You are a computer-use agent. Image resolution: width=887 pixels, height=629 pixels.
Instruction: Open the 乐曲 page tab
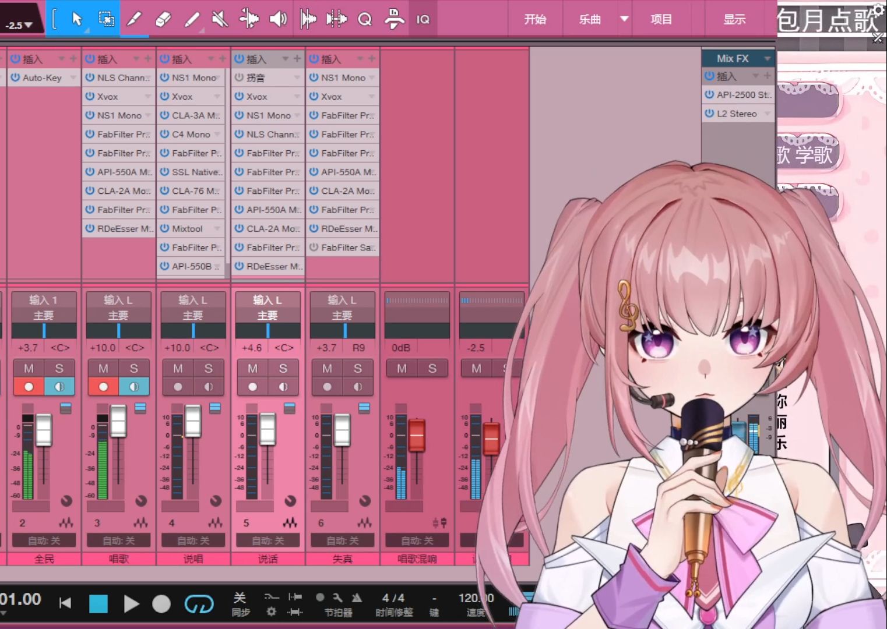point(590,19)
